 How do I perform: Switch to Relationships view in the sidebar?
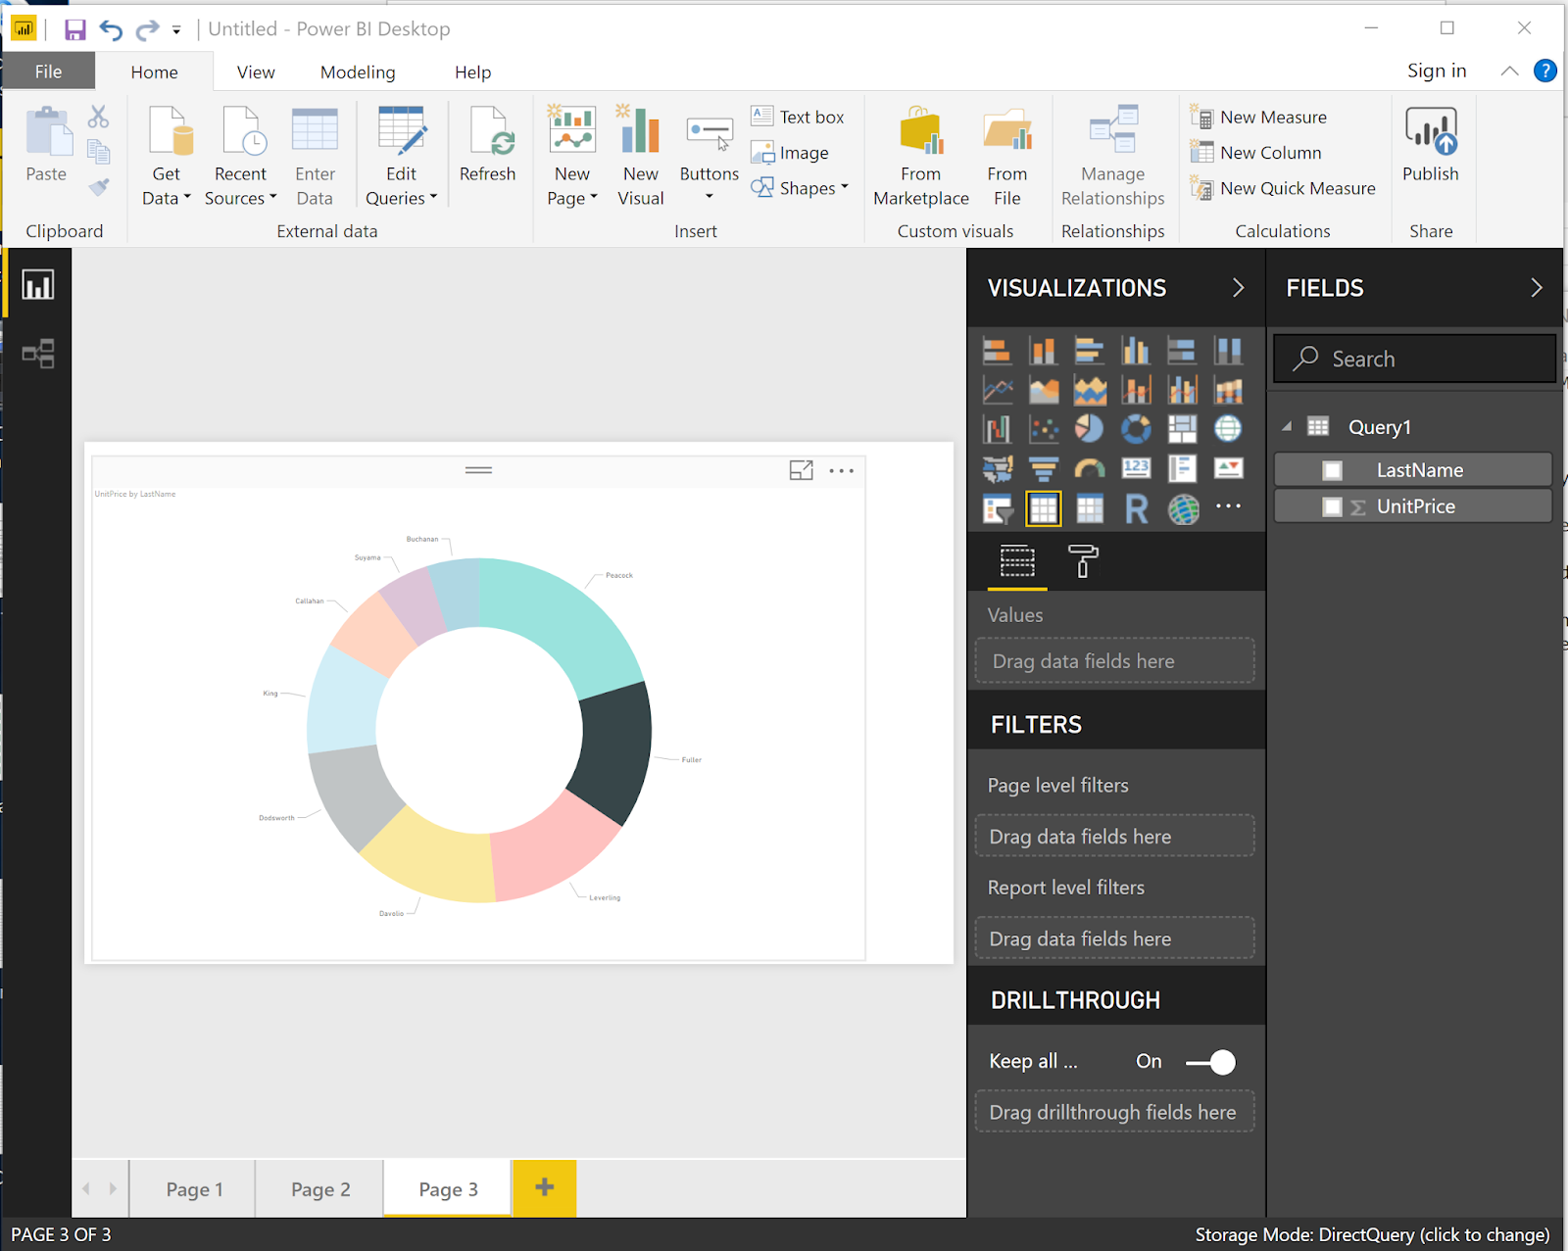(x=37, y=355)
